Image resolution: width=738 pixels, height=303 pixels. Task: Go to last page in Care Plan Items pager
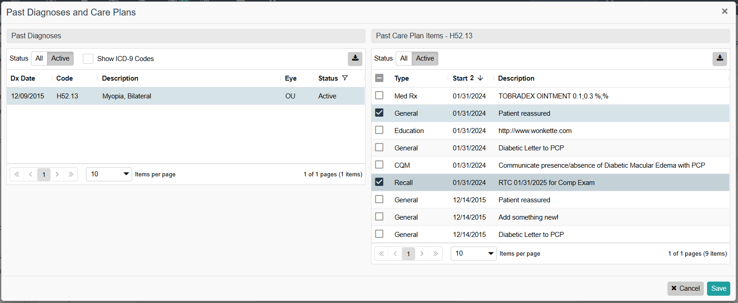[x=436, y=253]
